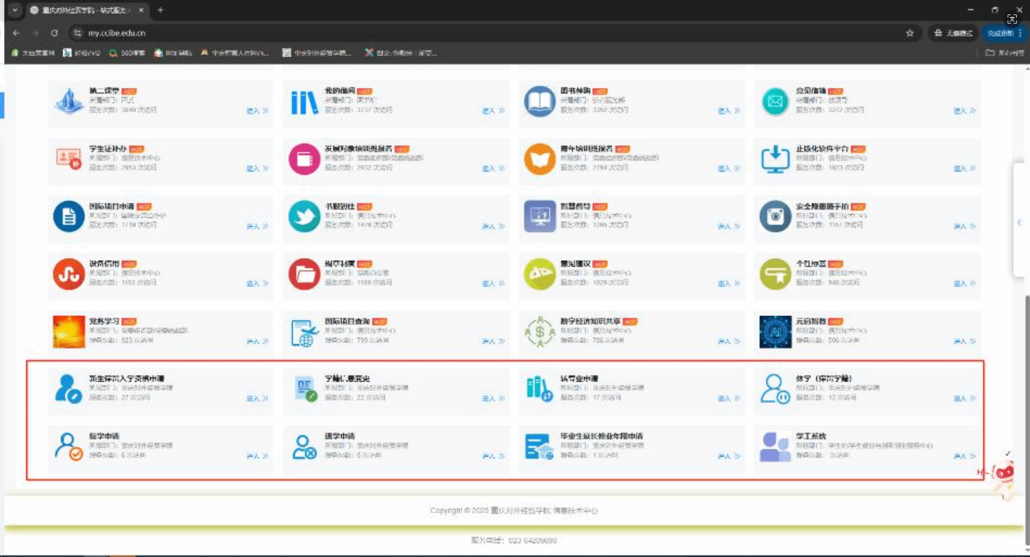Click 进入 link on the 第二课堂 card
1030x557 pixels.
[x=257, y=111]
